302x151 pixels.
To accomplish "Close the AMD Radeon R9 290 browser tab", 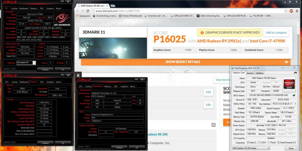I will click(x=107, y=5).
